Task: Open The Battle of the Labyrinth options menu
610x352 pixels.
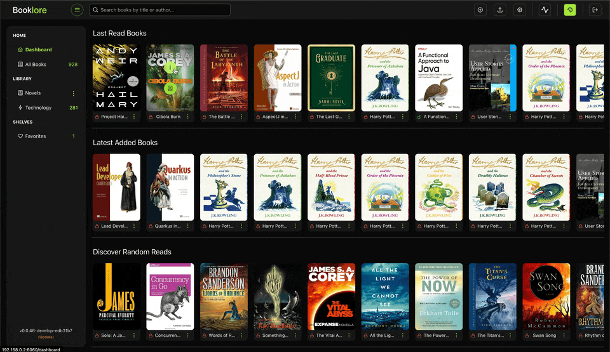Action: [x=241, y=117]
